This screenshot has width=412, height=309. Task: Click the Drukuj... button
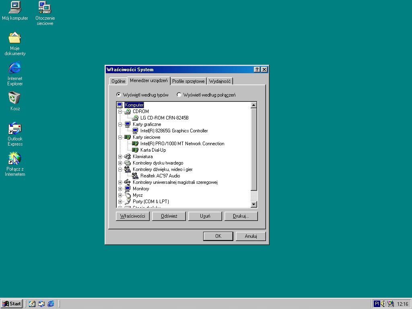(x=241, y=216)
